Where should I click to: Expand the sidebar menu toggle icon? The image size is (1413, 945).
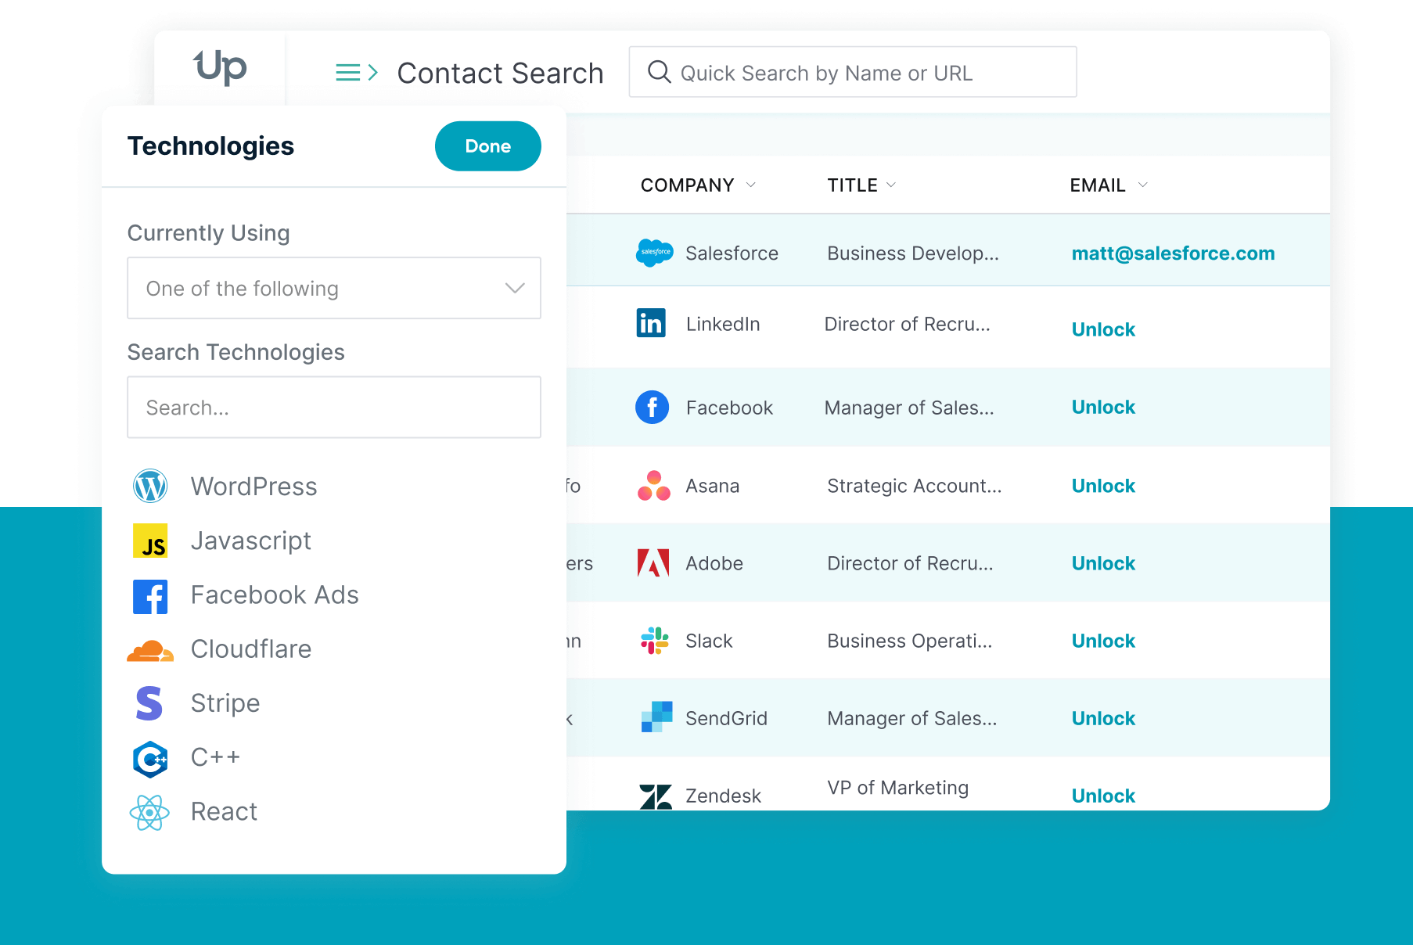(357, 73)
